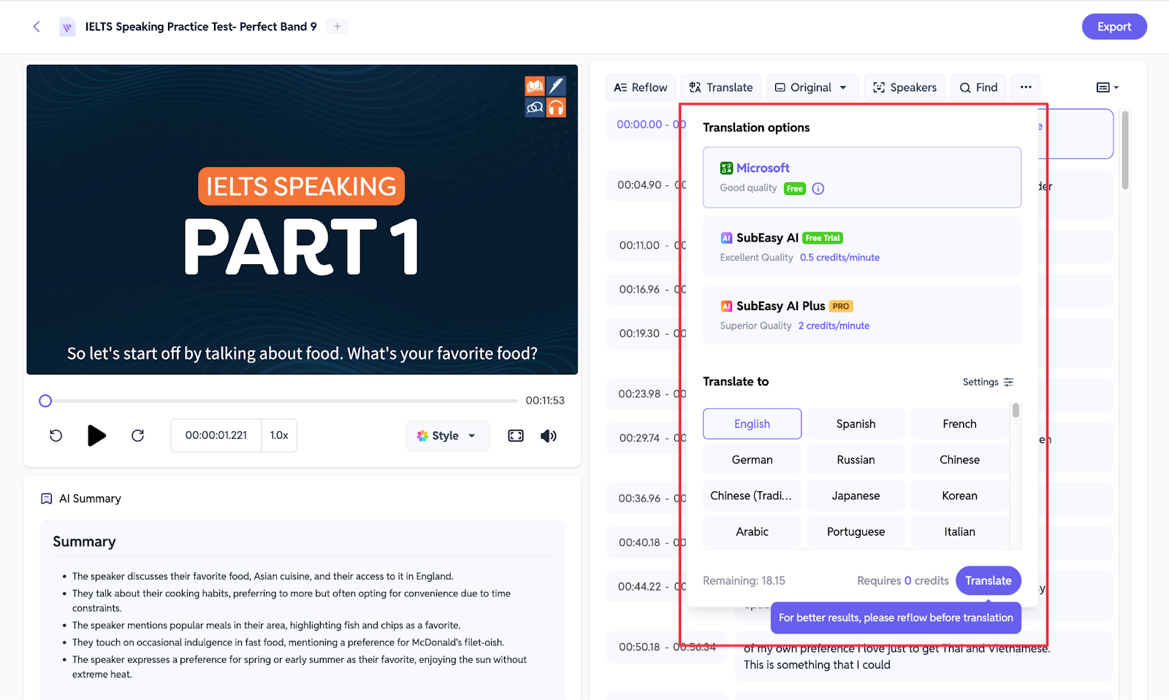Add new tab with plus icon
The image size is (1169, 700).
[337, 26]
